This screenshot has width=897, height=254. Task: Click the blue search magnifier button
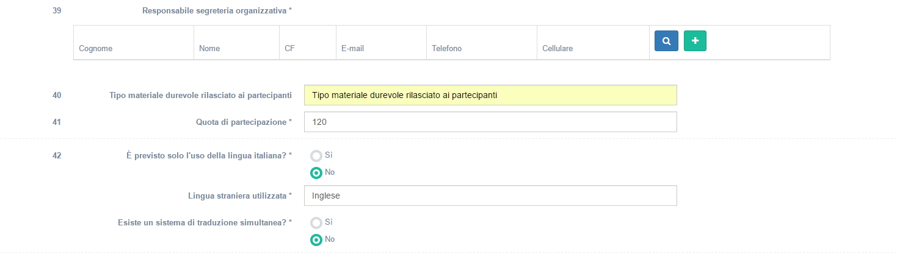coord(666,41)
